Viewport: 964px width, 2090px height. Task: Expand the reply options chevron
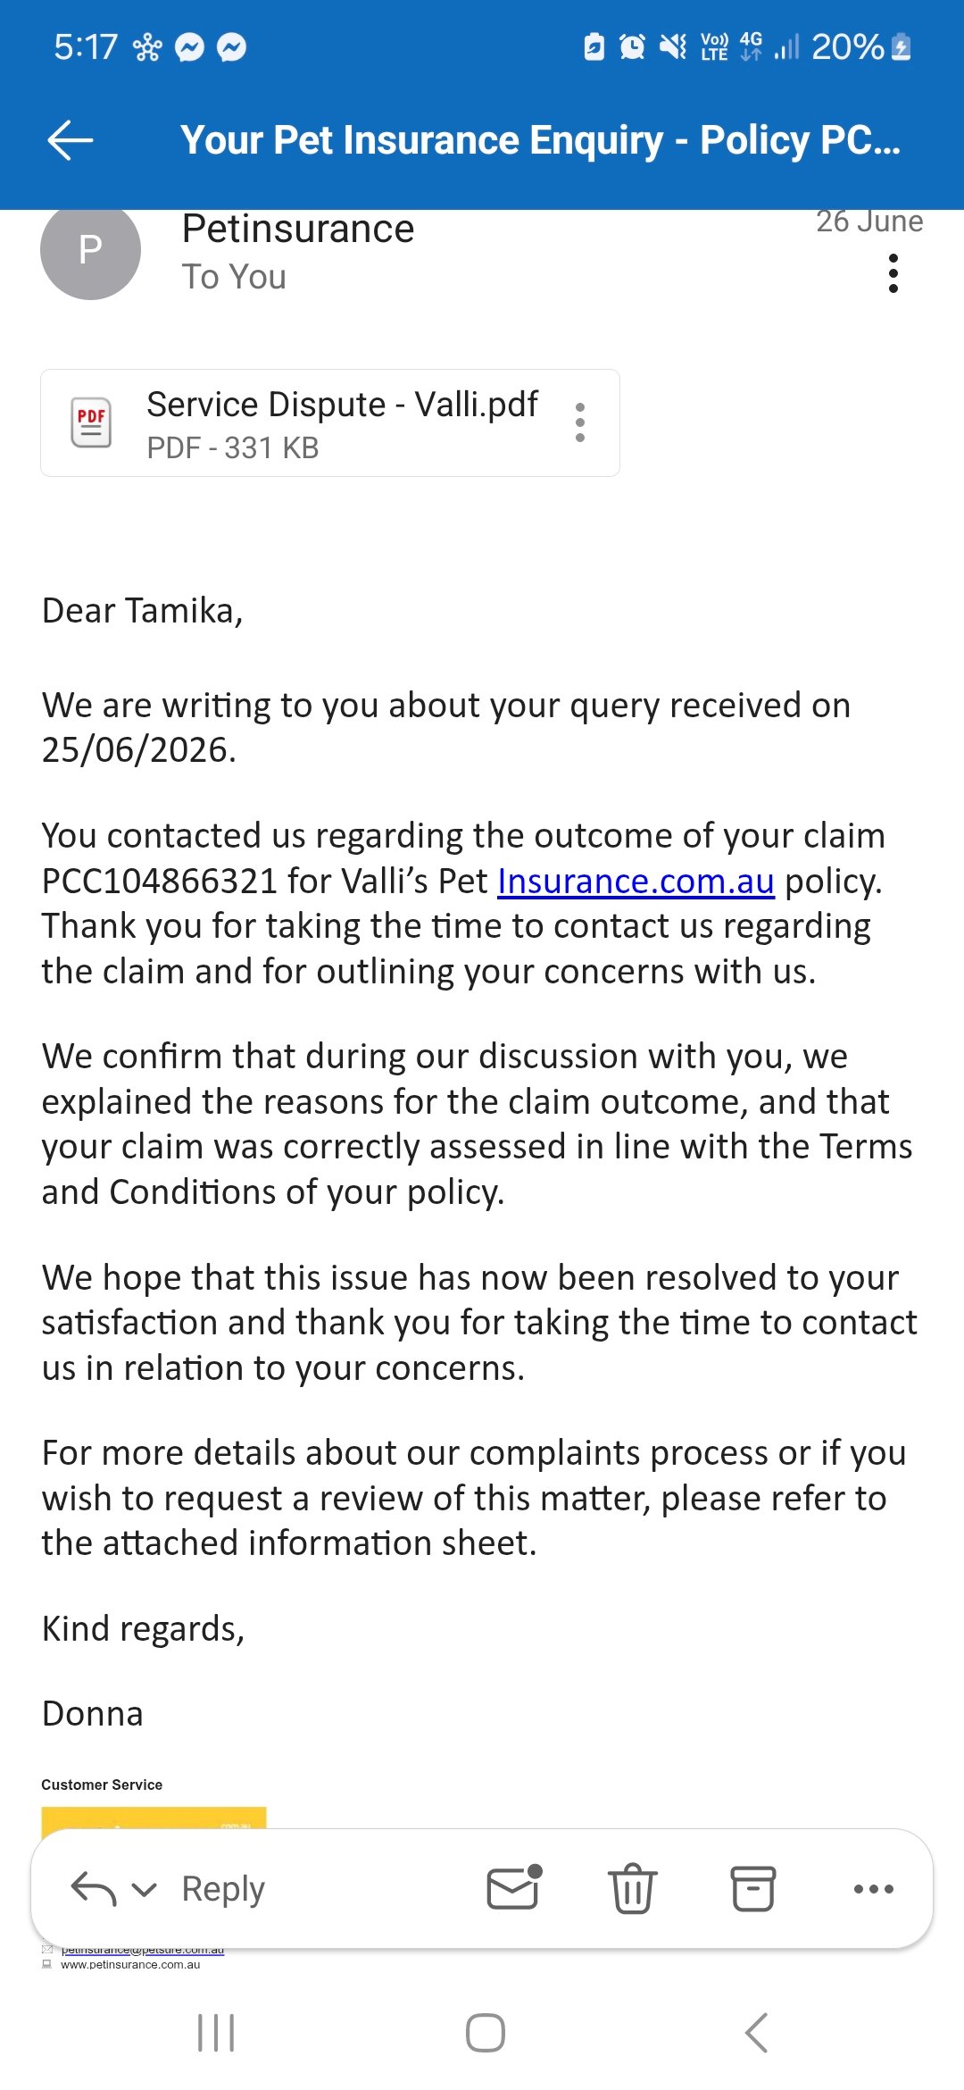144,1889
